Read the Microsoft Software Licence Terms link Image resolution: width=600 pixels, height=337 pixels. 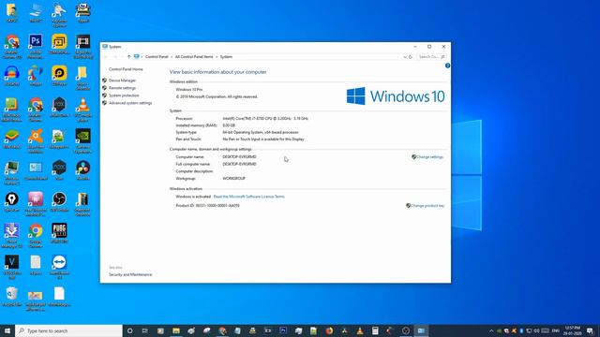(248, 197)
